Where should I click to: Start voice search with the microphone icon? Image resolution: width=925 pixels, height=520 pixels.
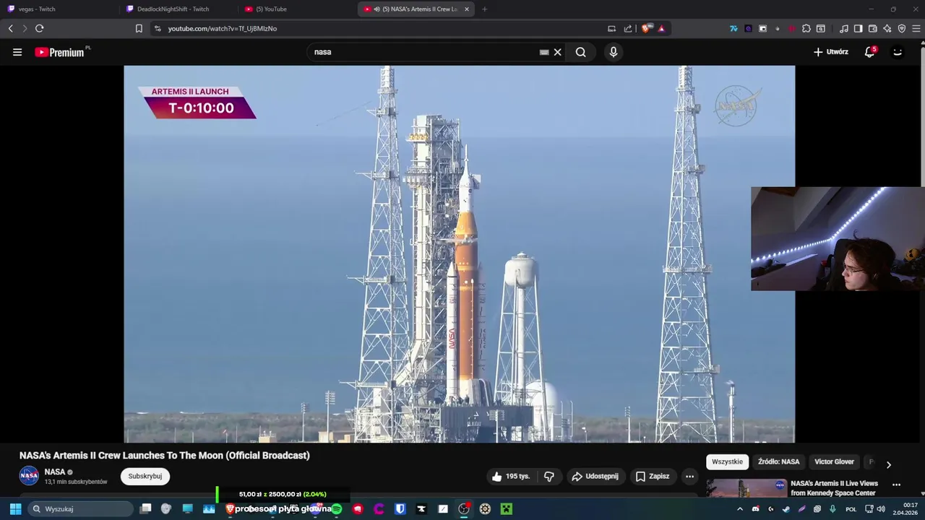[614, 52]
